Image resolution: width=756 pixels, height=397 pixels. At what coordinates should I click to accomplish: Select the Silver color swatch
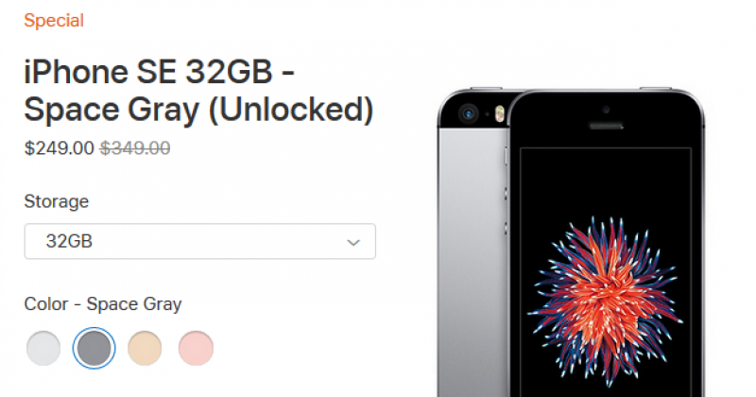click(x=43, y=348)
